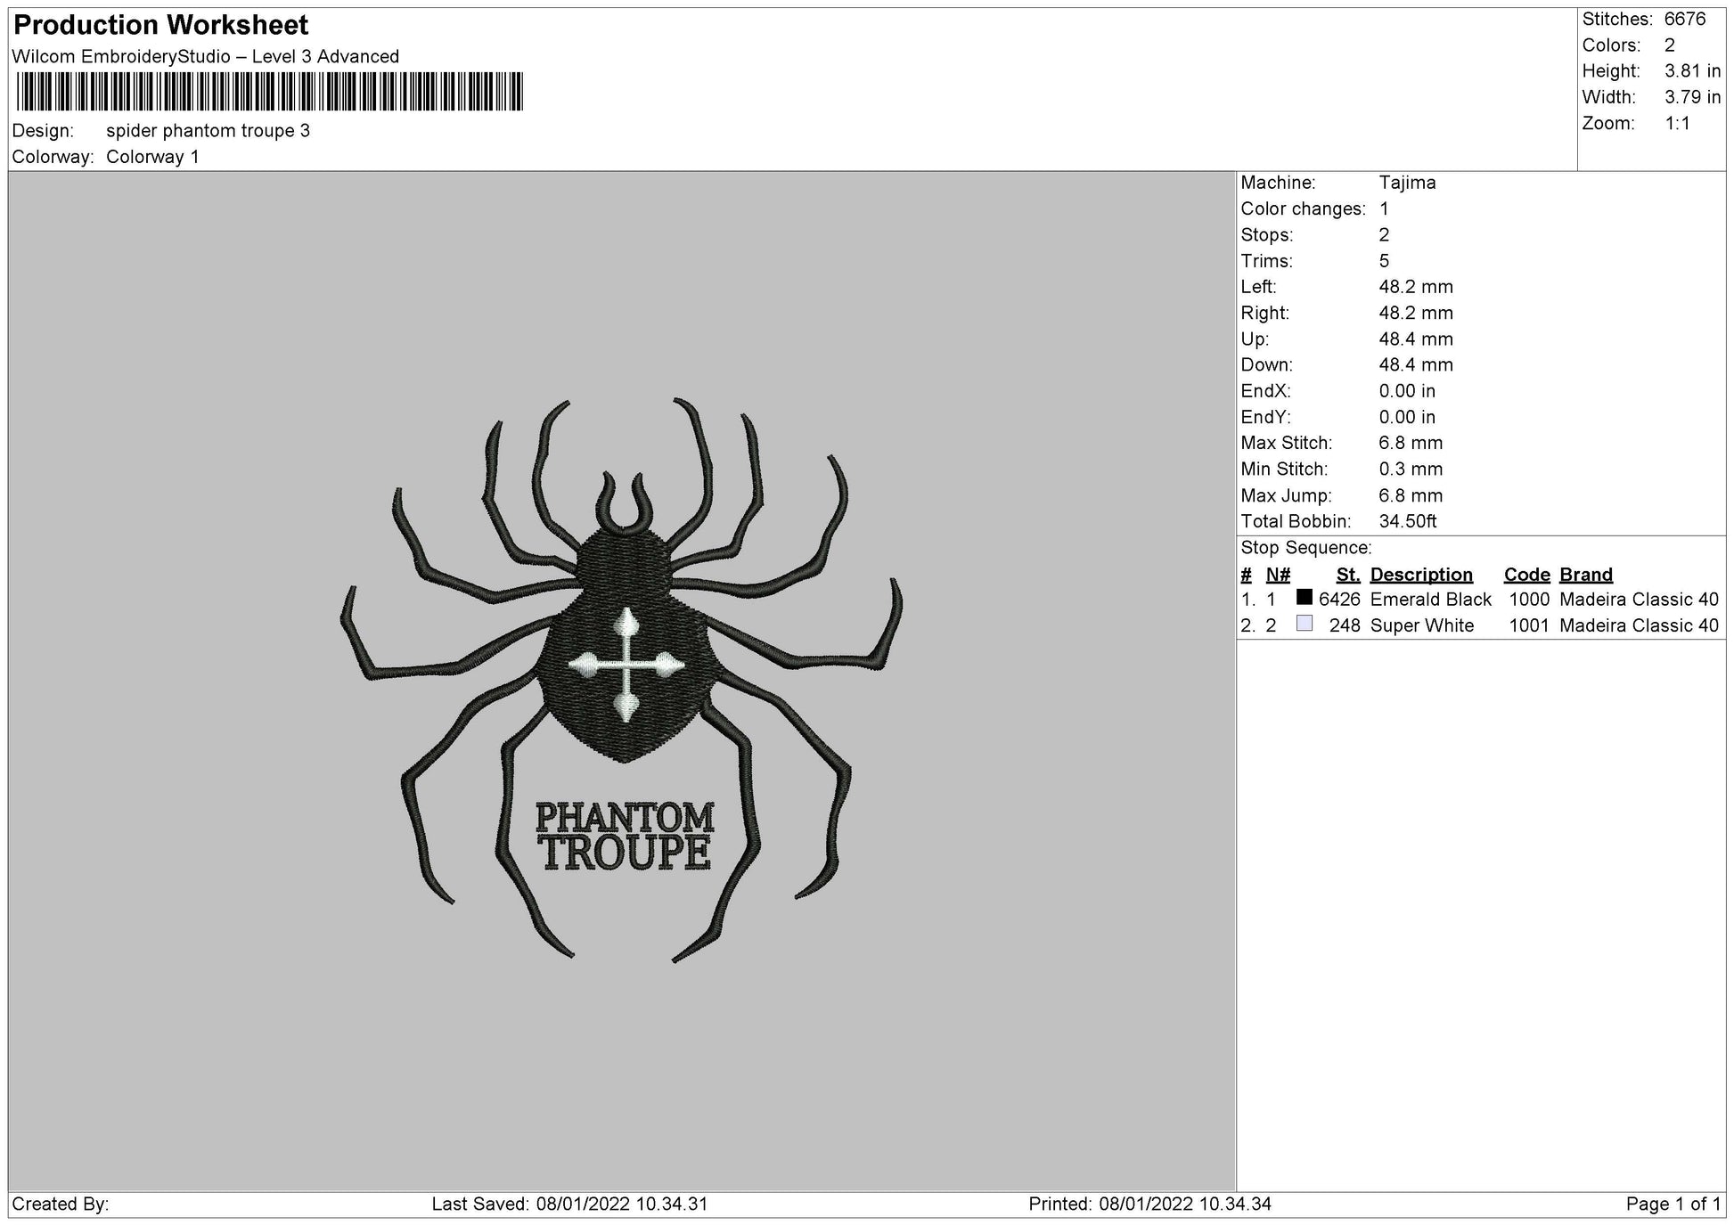The height and width of the screenshot is (1225, 1734).
Task: Click the 'Code' column header
Action: (1527, 575)
